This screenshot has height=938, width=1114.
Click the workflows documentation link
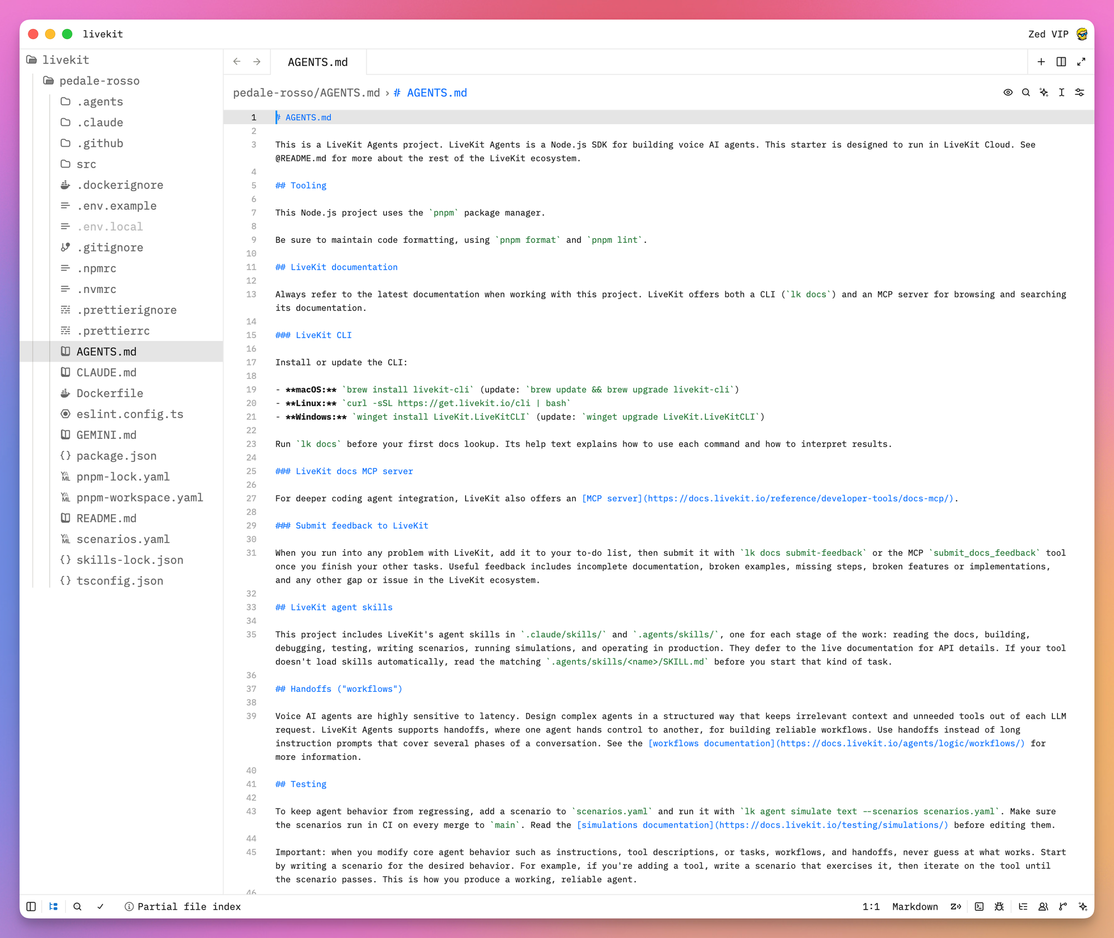(x=836, y=743)
